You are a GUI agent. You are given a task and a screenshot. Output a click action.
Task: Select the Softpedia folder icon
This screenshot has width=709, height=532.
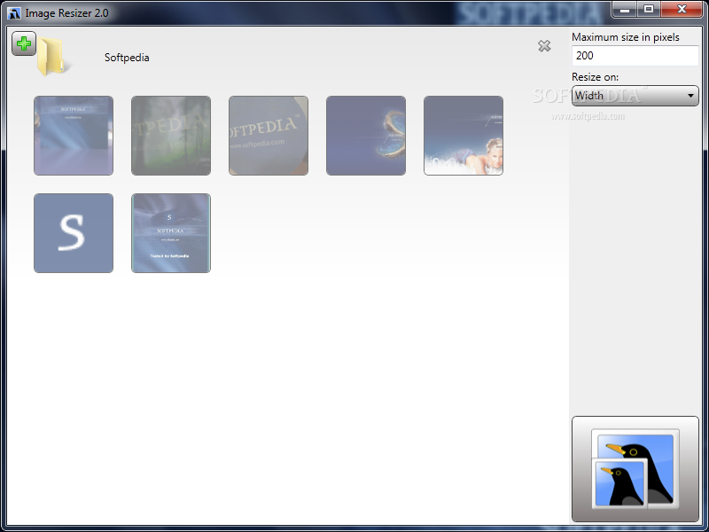click(53, 58)
